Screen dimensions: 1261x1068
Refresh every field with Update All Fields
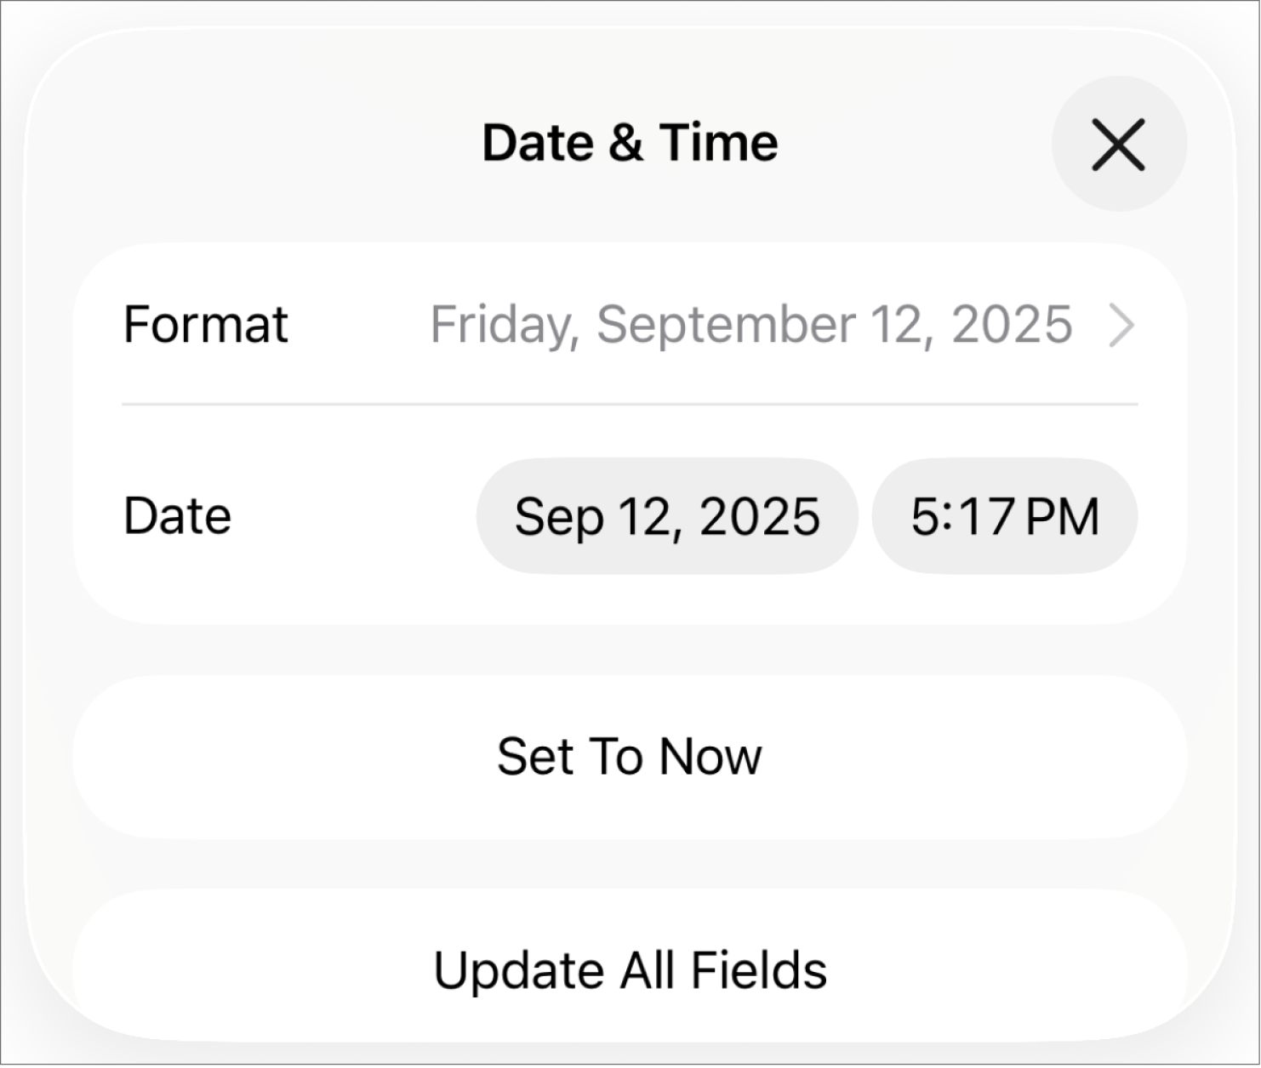coord(630,967)
